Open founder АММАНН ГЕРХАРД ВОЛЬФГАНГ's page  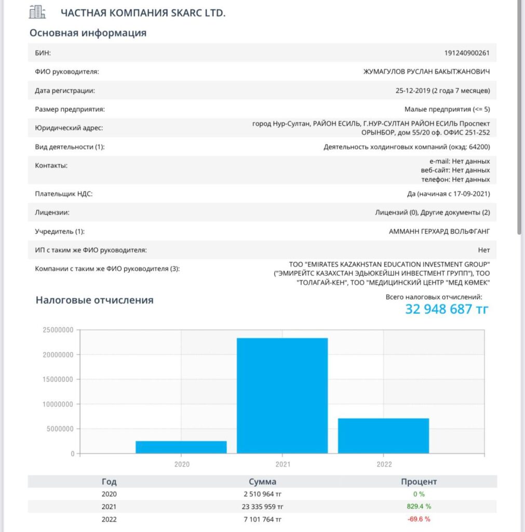pyautogui.click(x=439, y=231)
